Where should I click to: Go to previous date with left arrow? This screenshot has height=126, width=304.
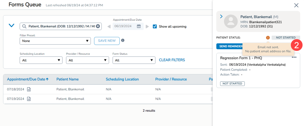click(x=109, y=27)
